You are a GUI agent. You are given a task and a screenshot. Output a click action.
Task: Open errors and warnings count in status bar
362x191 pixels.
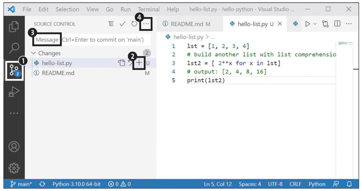tap(119, 184)
